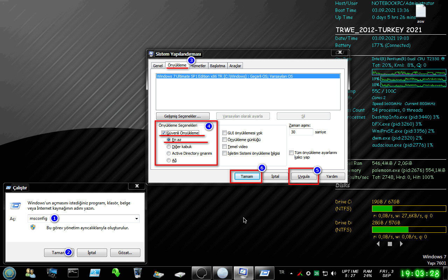The width and height of the screenshot is (448, 280).
Task: Select the Windows 7 Ultimate SP1 boot entry
Action: 248,76
